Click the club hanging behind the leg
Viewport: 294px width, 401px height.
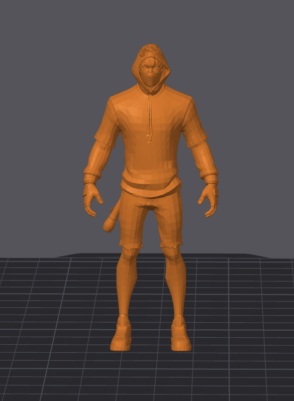[x=111, y=217]
